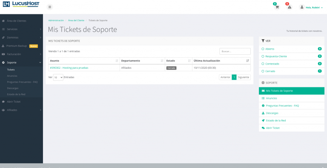This screenshot has height=168, width=327.
Task: Select the Contestado filter radio circle
Action: (263, 64)
